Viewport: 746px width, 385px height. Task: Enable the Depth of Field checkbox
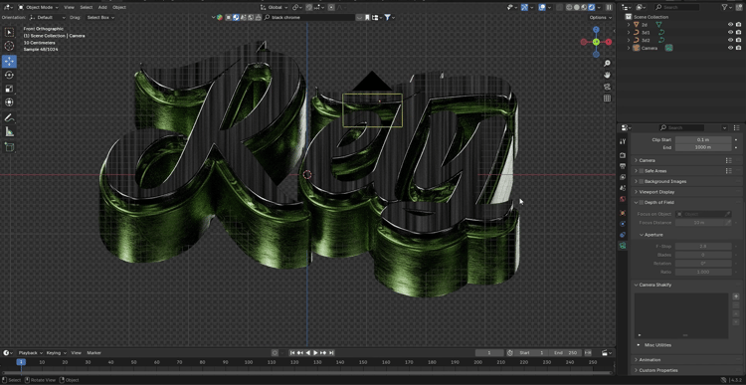click(641, 202)
